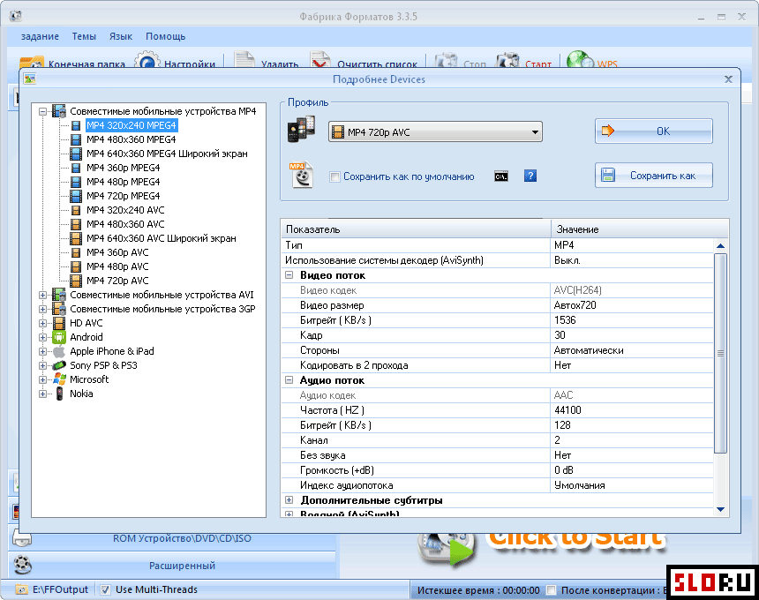Click the film icon beside MP4 480x360 AVC
This screenshot has width=759, height=600.
(x=76, y=224)
